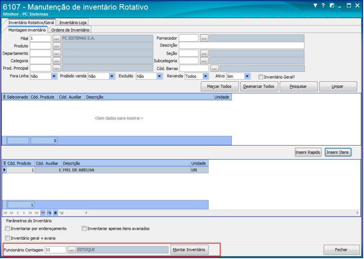
Task: Jump back a page of grid records
Action: coord(12,213)
